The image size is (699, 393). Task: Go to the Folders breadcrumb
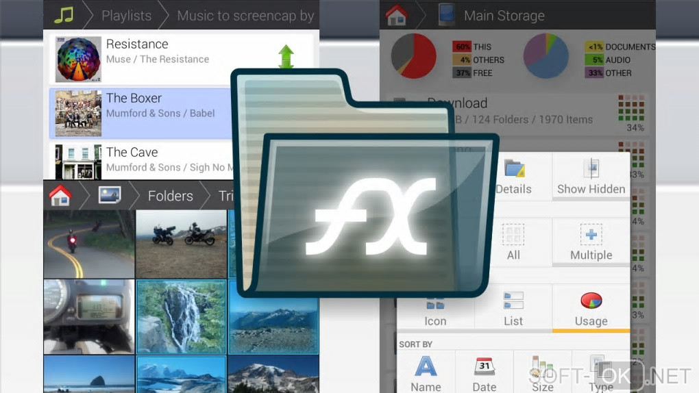tap(170, 196)
